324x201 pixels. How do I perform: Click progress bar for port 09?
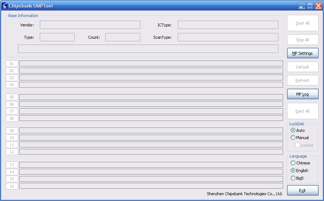(x=151, y=130)
